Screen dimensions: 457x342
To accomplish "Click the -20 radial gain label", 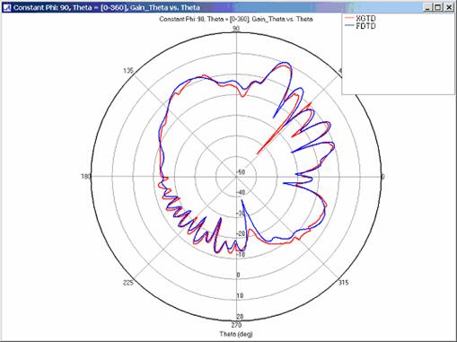I will [242, 233].
